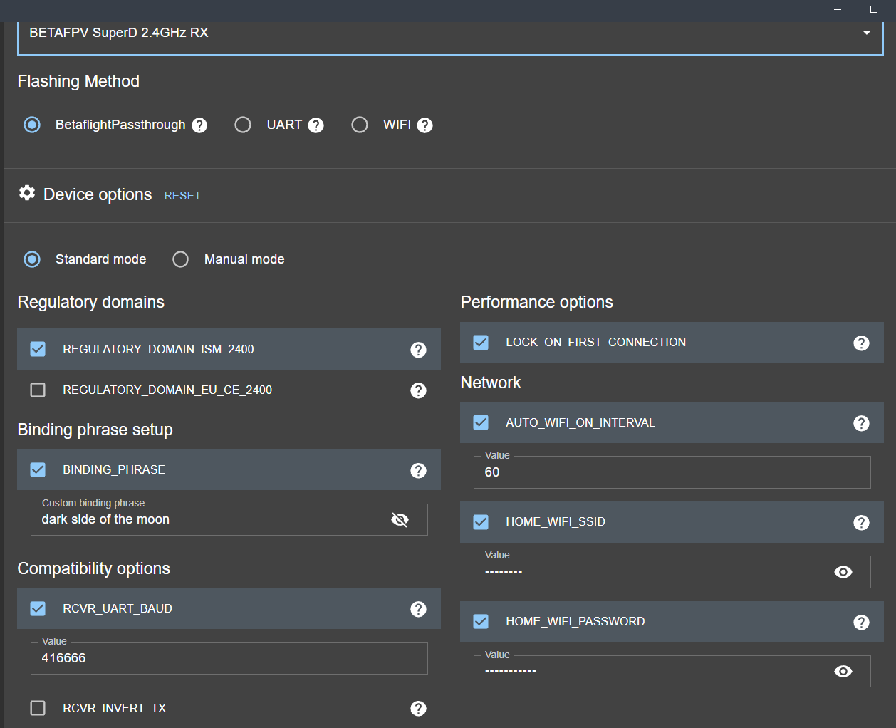This screenshot has height=728, width=896.
Task: View help for BINDING_PHRASE option
Action: (419, 471)
